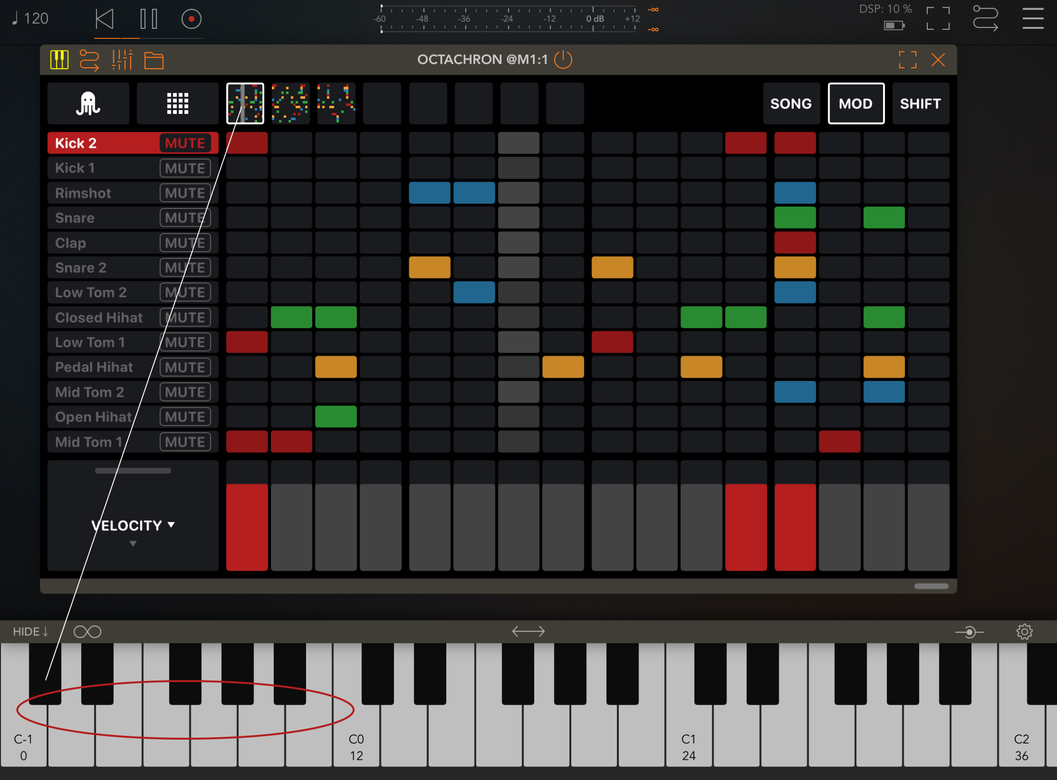This screenshot has height=780, width=1057.
Task: Open the keyboard icon in the Octachron header
Action: (59, 60)
